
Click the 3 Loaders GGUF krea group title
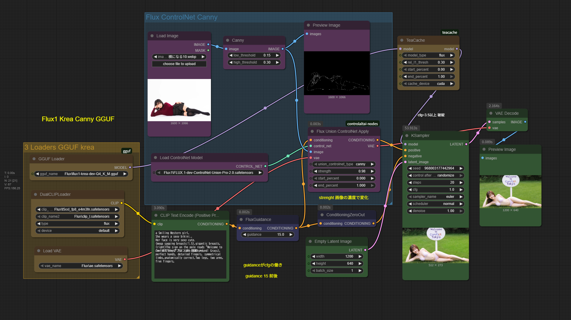59,147
